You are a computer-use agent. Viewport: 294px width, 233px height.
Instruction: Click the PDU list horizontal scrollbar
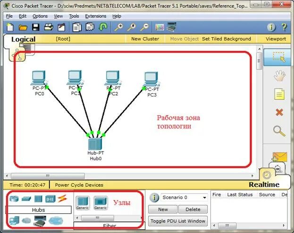coord(227,225)
